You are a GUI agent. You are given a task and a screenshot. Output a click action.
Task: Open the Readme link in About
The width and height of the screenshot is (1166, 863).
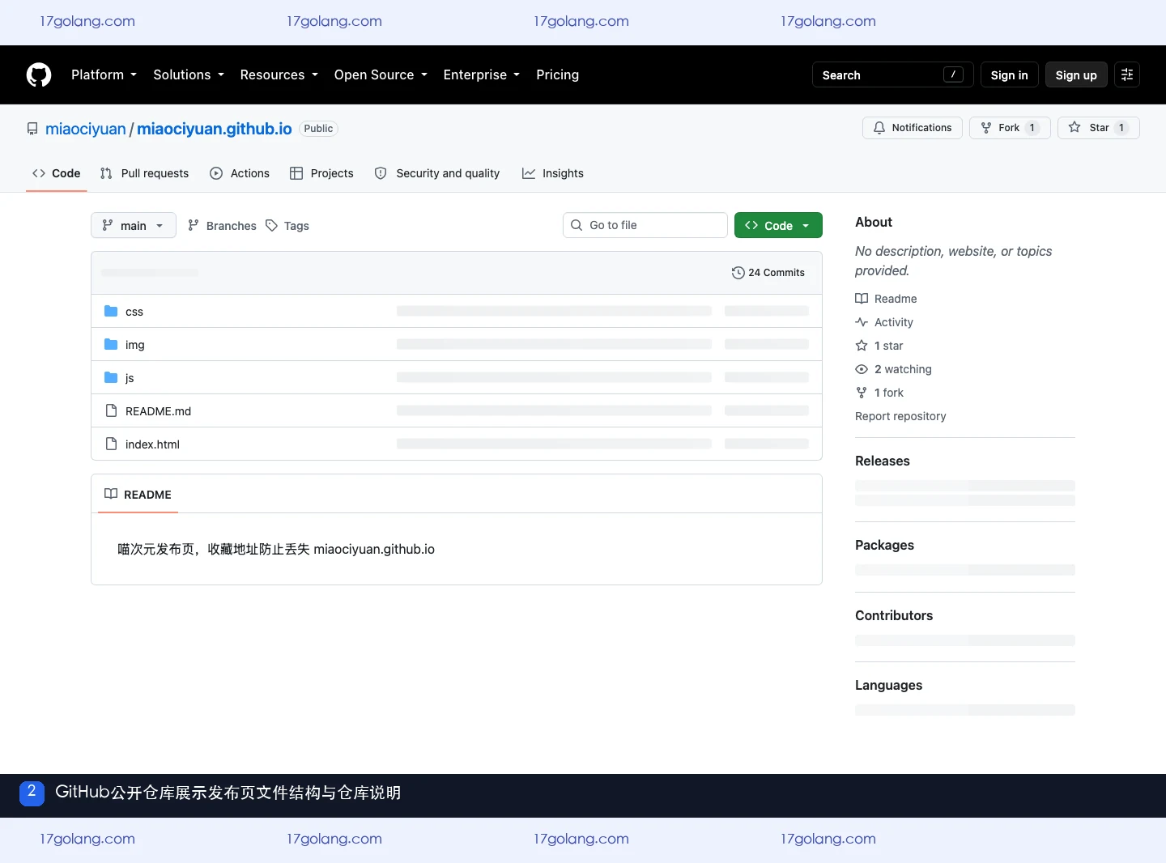(886, 299)
